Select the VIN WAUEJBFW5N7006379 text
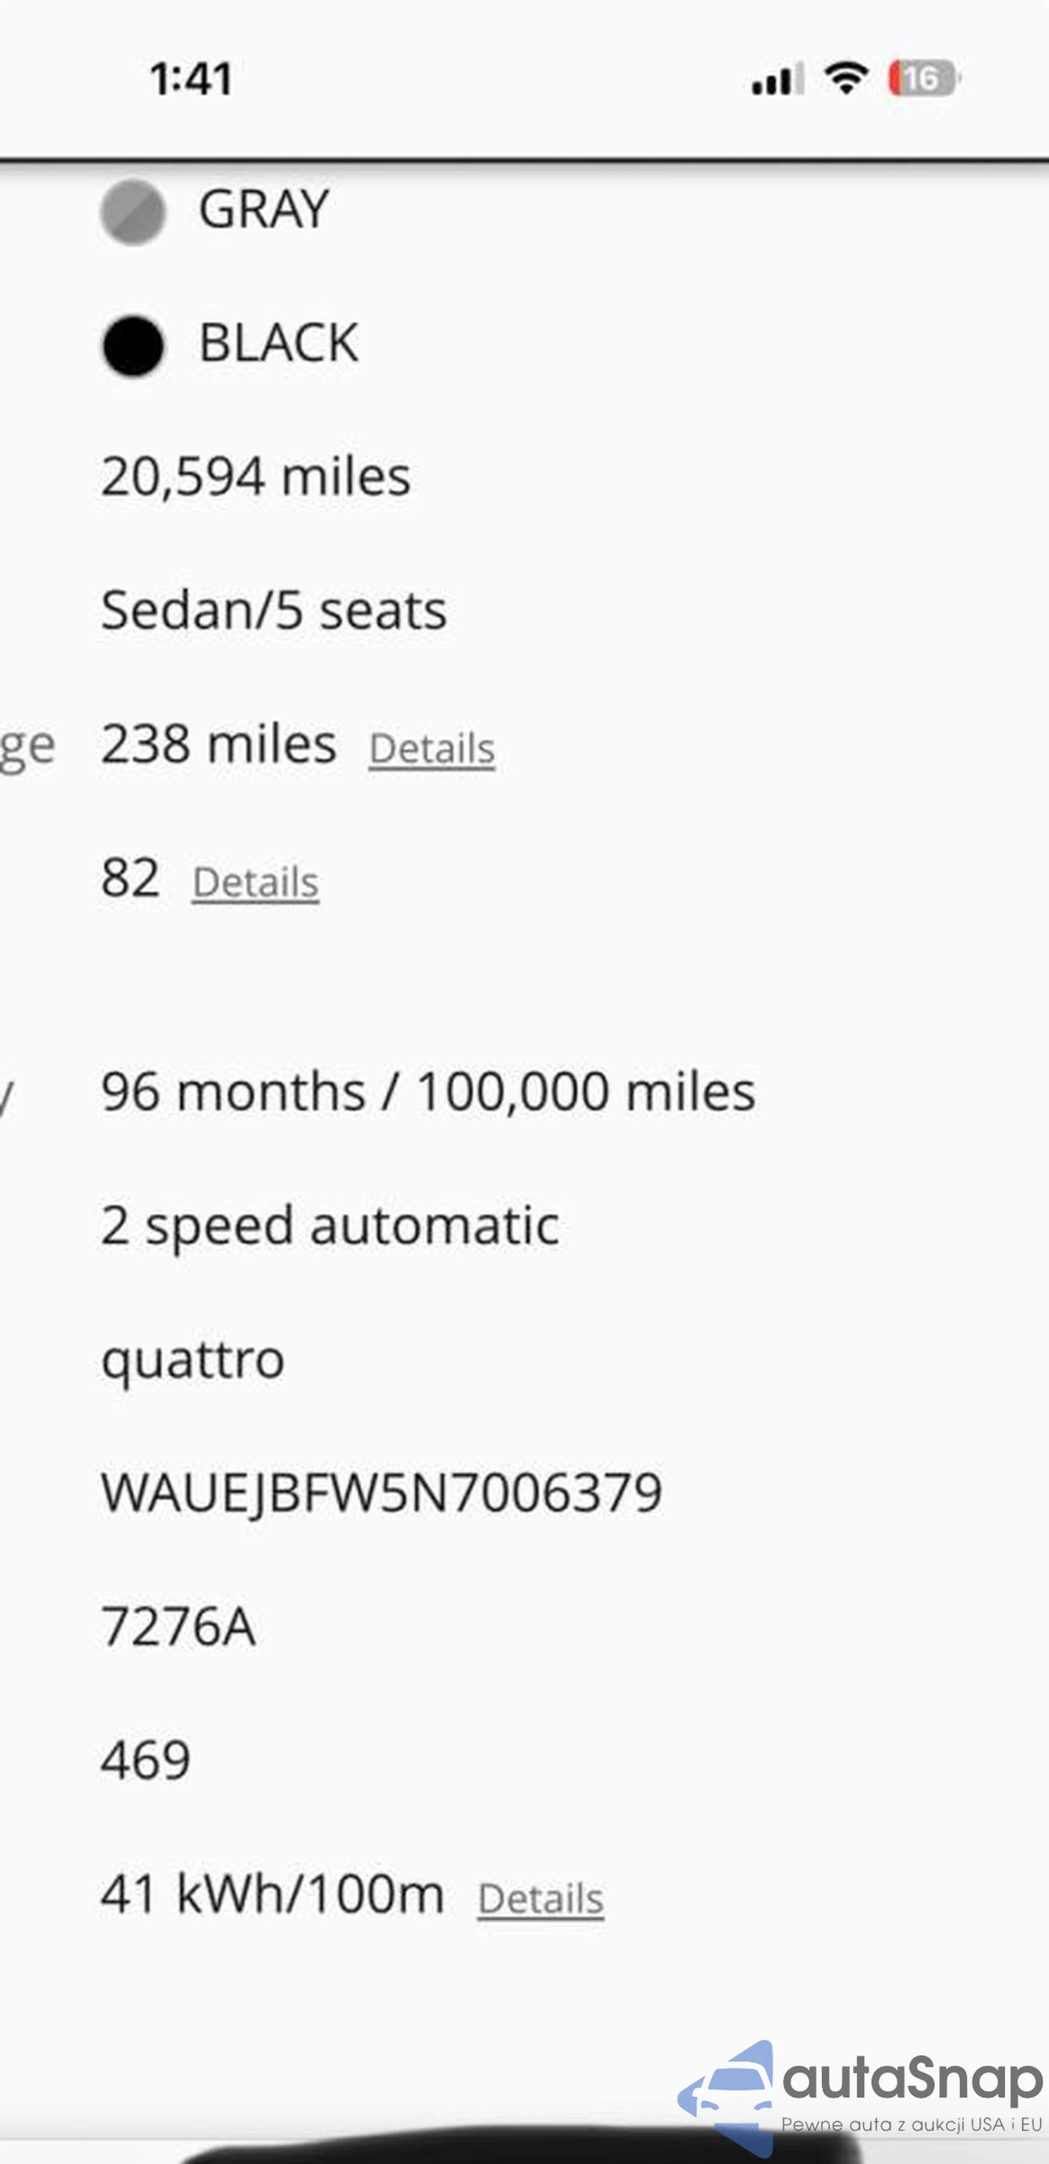This screenshot has height=2164, width=1049. tap(381, 1493)
